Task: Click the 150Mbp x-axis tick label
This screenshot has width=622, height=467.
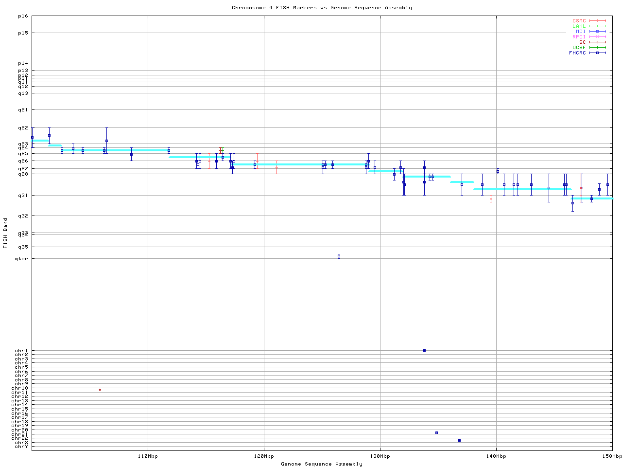Action: [612, 456]
